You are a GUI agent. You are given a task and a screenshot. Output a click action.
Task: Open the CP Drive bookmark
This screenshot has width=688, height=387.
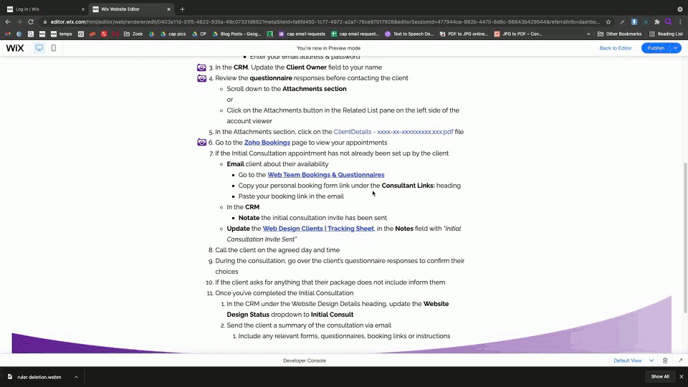click(199, 34)
